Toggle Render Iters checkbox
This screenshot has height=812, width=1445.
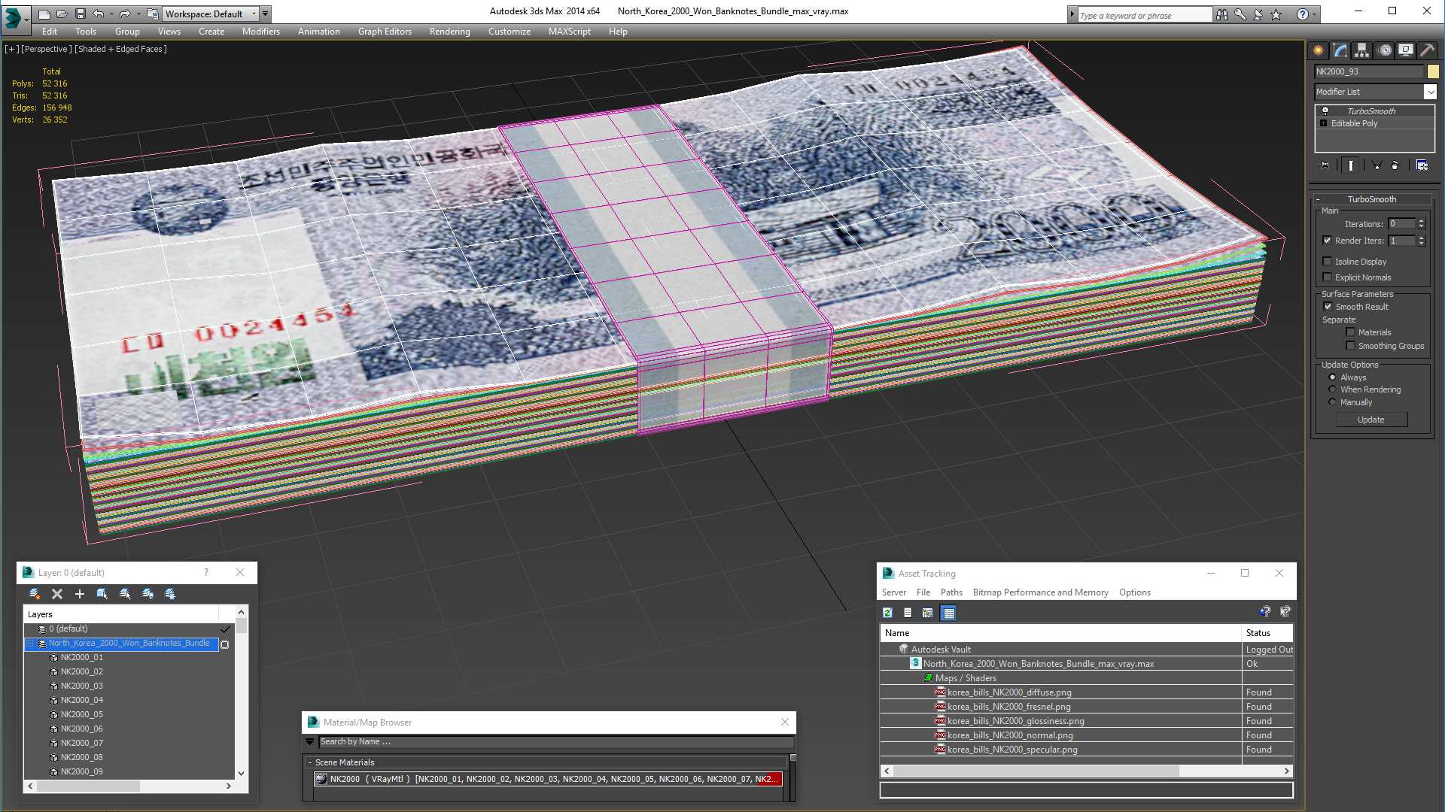[1328, 241]
